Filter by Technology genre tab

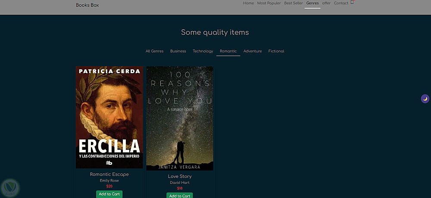pyautogui.click(x=203, y=51)
